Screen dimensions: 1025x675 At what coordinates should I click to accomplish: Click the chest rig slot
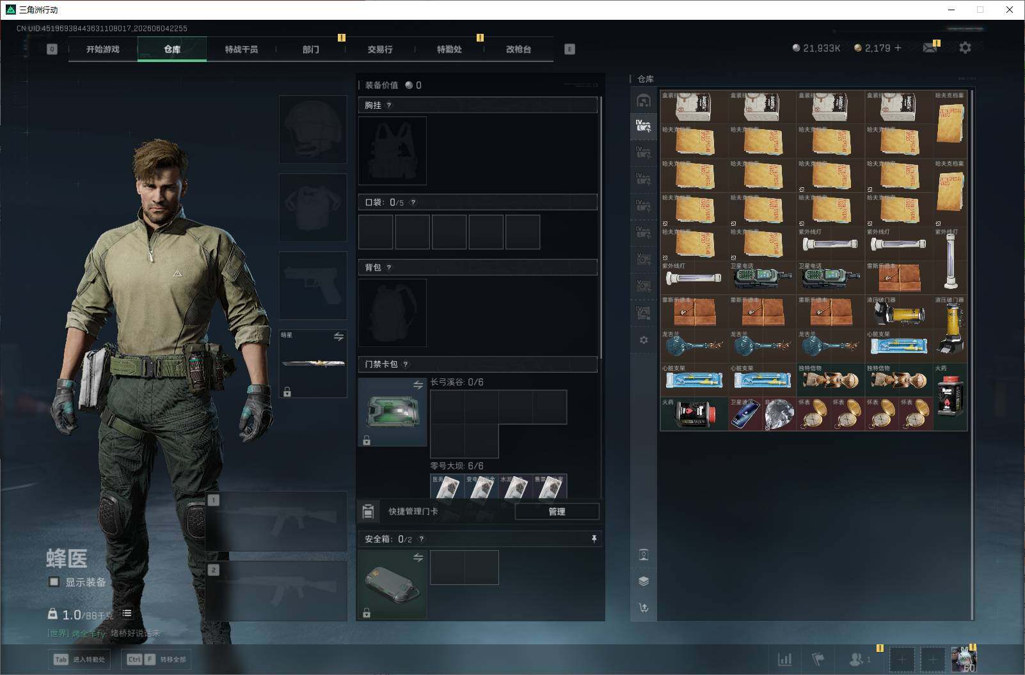(392, 151)
